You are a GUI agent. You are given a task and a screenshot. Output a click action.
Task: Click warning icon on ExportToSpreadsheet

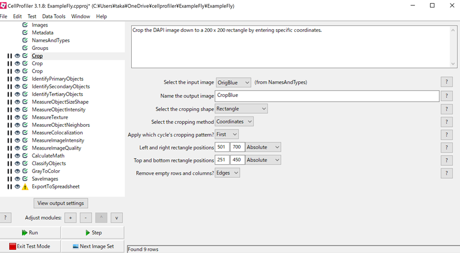click(25, 187)
